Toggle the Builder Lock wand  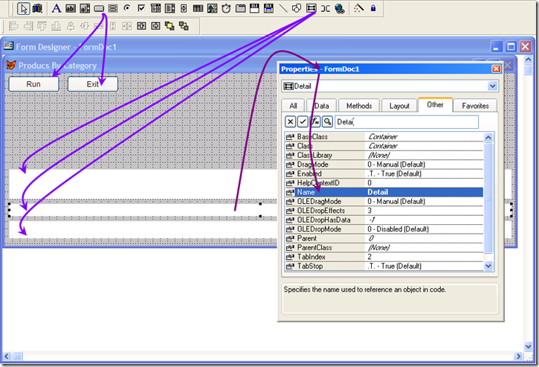[358, 8]
